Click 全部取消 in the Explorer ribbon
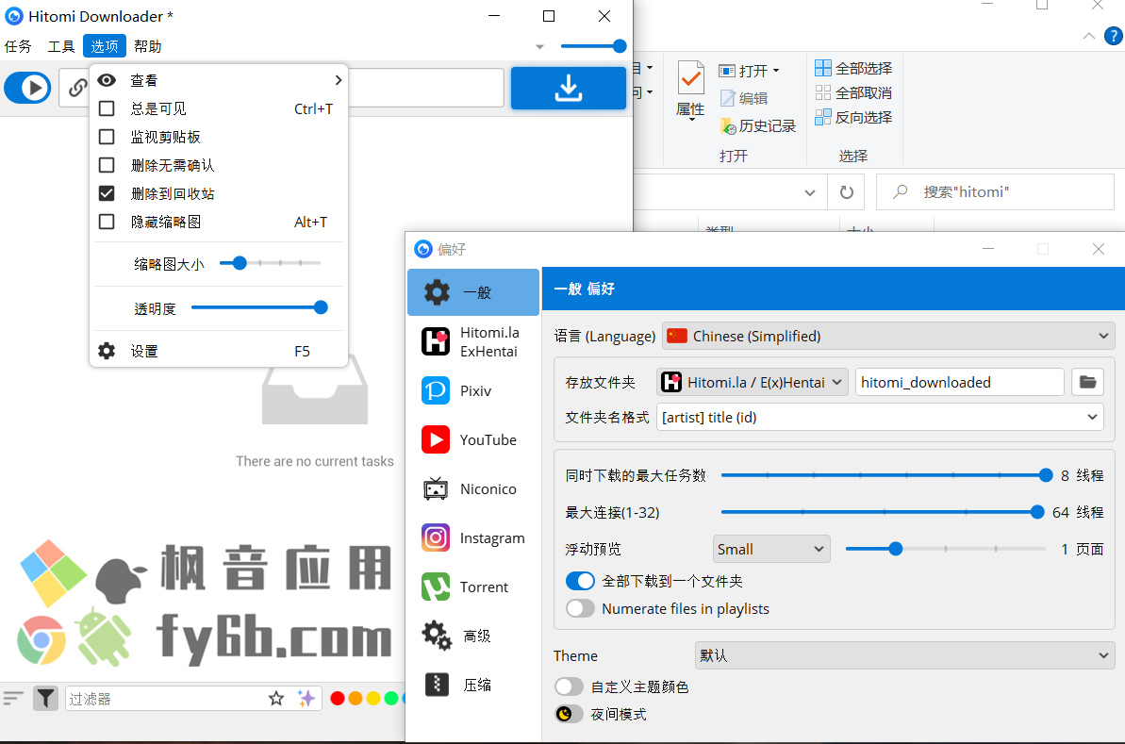 pos(853,92)
